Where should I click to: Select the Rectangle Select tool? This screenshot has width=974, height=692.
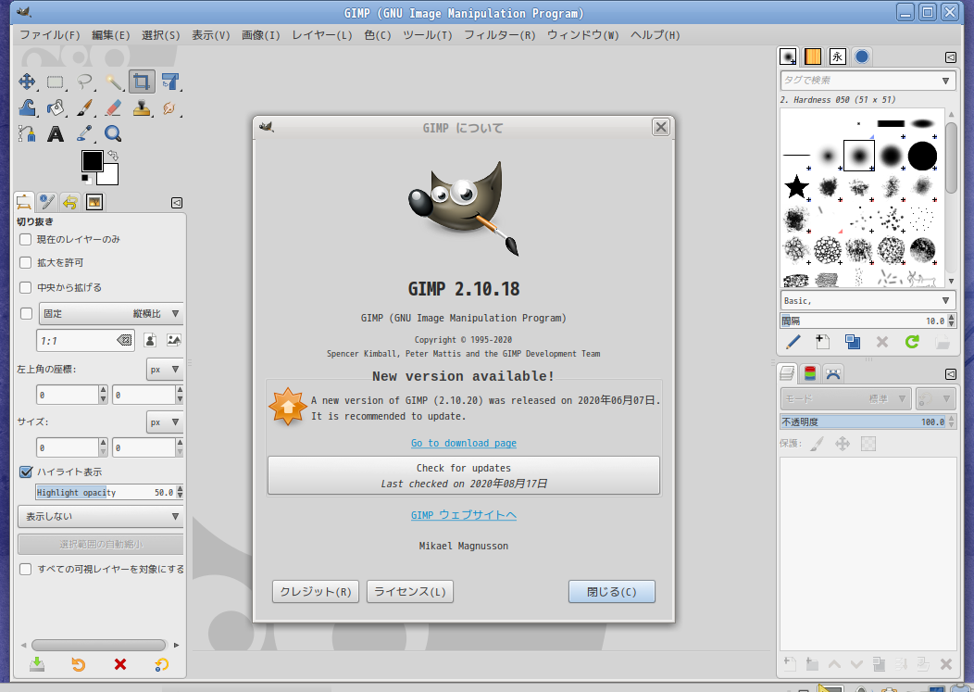point(56,82)
